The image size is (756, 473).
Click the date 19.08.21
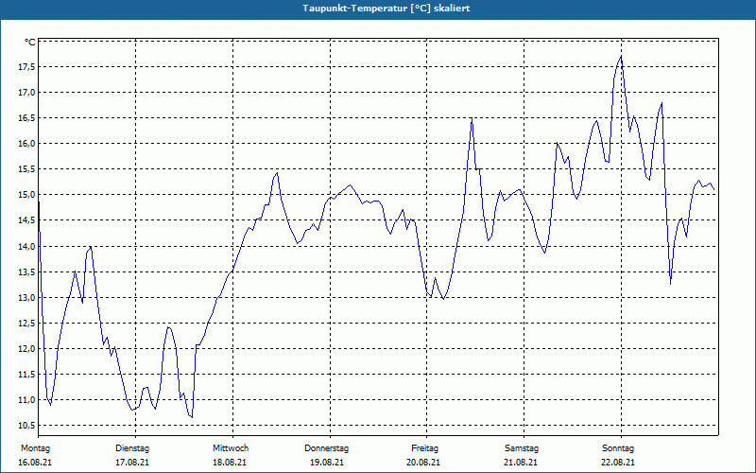327,463
